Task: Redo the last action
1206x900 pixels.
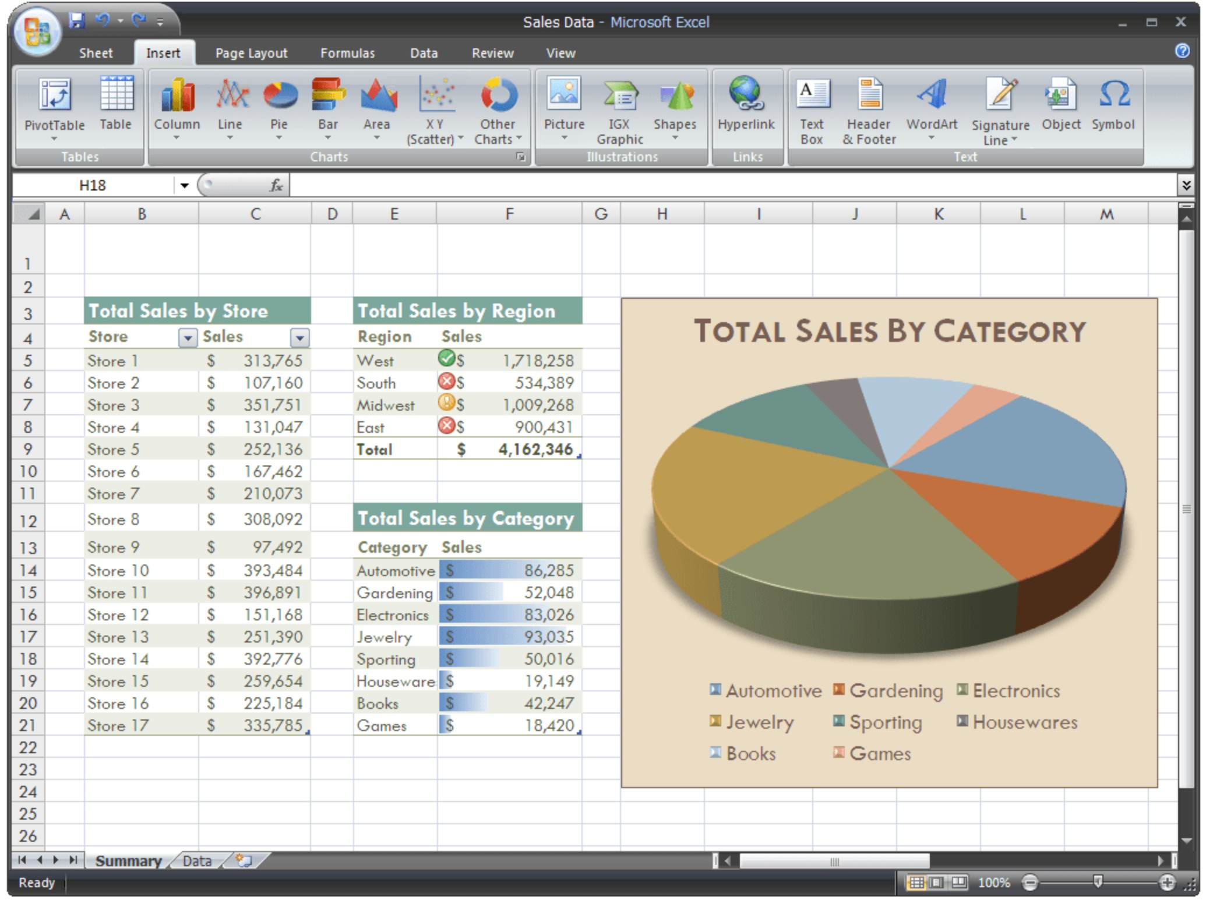Action: pyautogui.click(x=139, y=21)
